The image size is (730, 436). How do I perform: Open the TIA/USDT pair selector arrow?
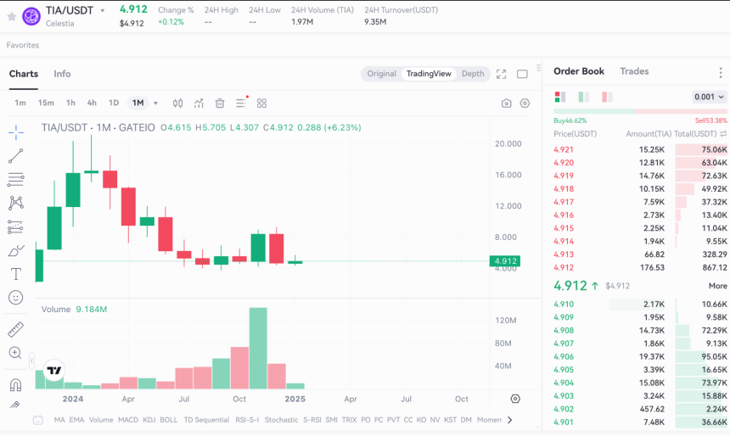pyautogui.click(x=103, y=10)
